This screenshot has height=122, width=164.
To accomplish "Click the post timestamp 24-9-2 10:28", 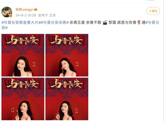I will click(26, 15).
